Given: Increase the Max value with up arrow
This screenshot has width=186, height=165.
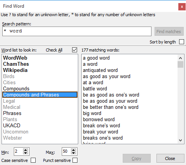Looking at the screenshot, I should [x=73, y=150].
